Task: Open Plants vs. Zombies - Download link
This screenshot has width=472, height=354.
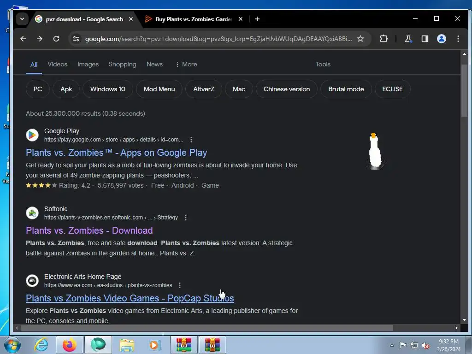Action: tap(89, 230)
